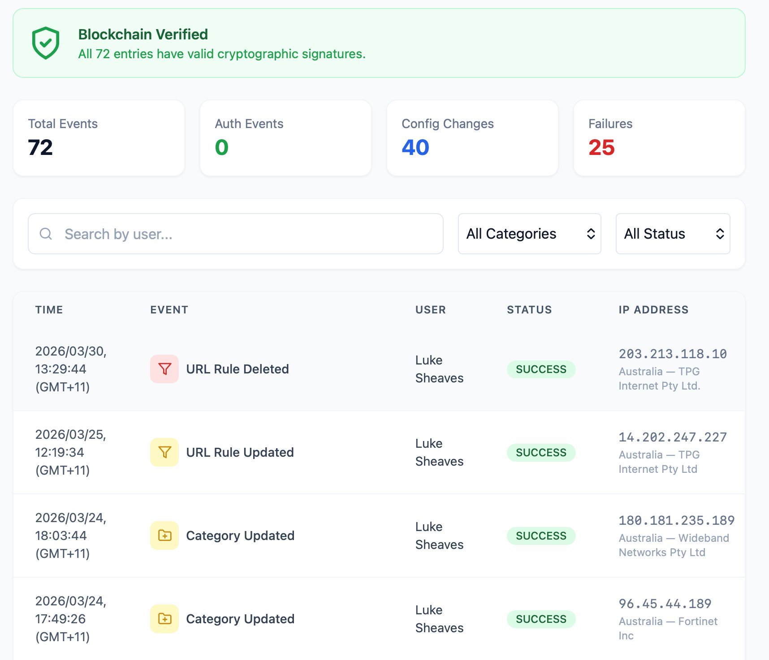This screenshot has width=769, height=660.
Task: Click IP address 203.213.118.10
Action: 673,354
